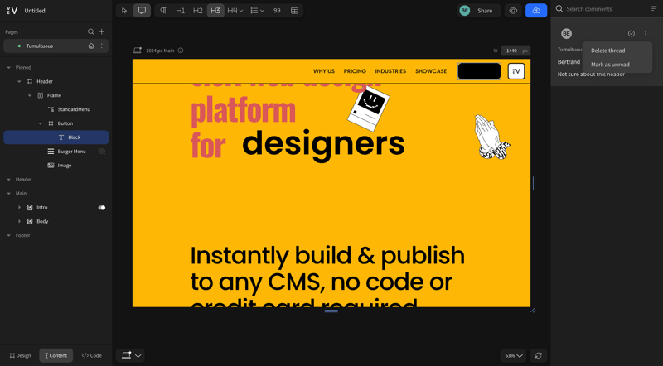Screen dimensions: 663x366
Task: Expand the Intro item
Action: pyautogui.click(x=19, y=208)
